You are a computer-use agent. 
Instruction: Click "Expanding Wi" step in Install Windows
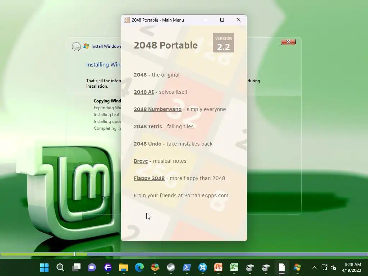[107, 108]
